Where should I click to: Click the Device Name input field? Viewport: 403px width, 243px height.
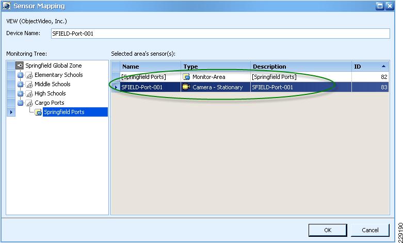tap(220, 34)
